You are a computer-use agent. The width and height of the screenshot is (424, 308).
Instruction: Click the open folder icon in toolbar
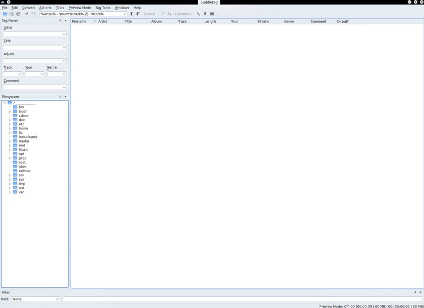[x=5, y=14]
